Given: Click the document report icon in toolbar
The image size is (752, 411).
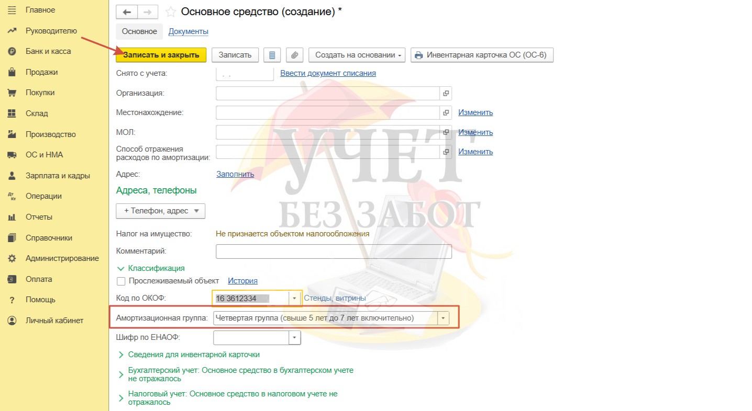Looking at the screenshot, I should [272, 55].
